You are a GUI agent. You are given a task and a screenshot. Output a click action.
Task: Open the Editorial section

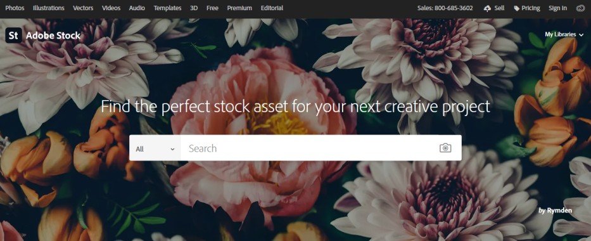click(272, 8)
